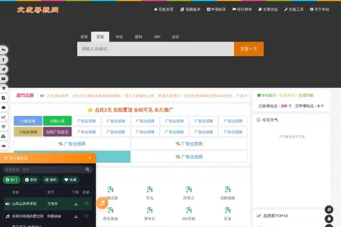
Task: Click the blue 小鹅优惠 ad button
Action: click(x=28, y=121)
